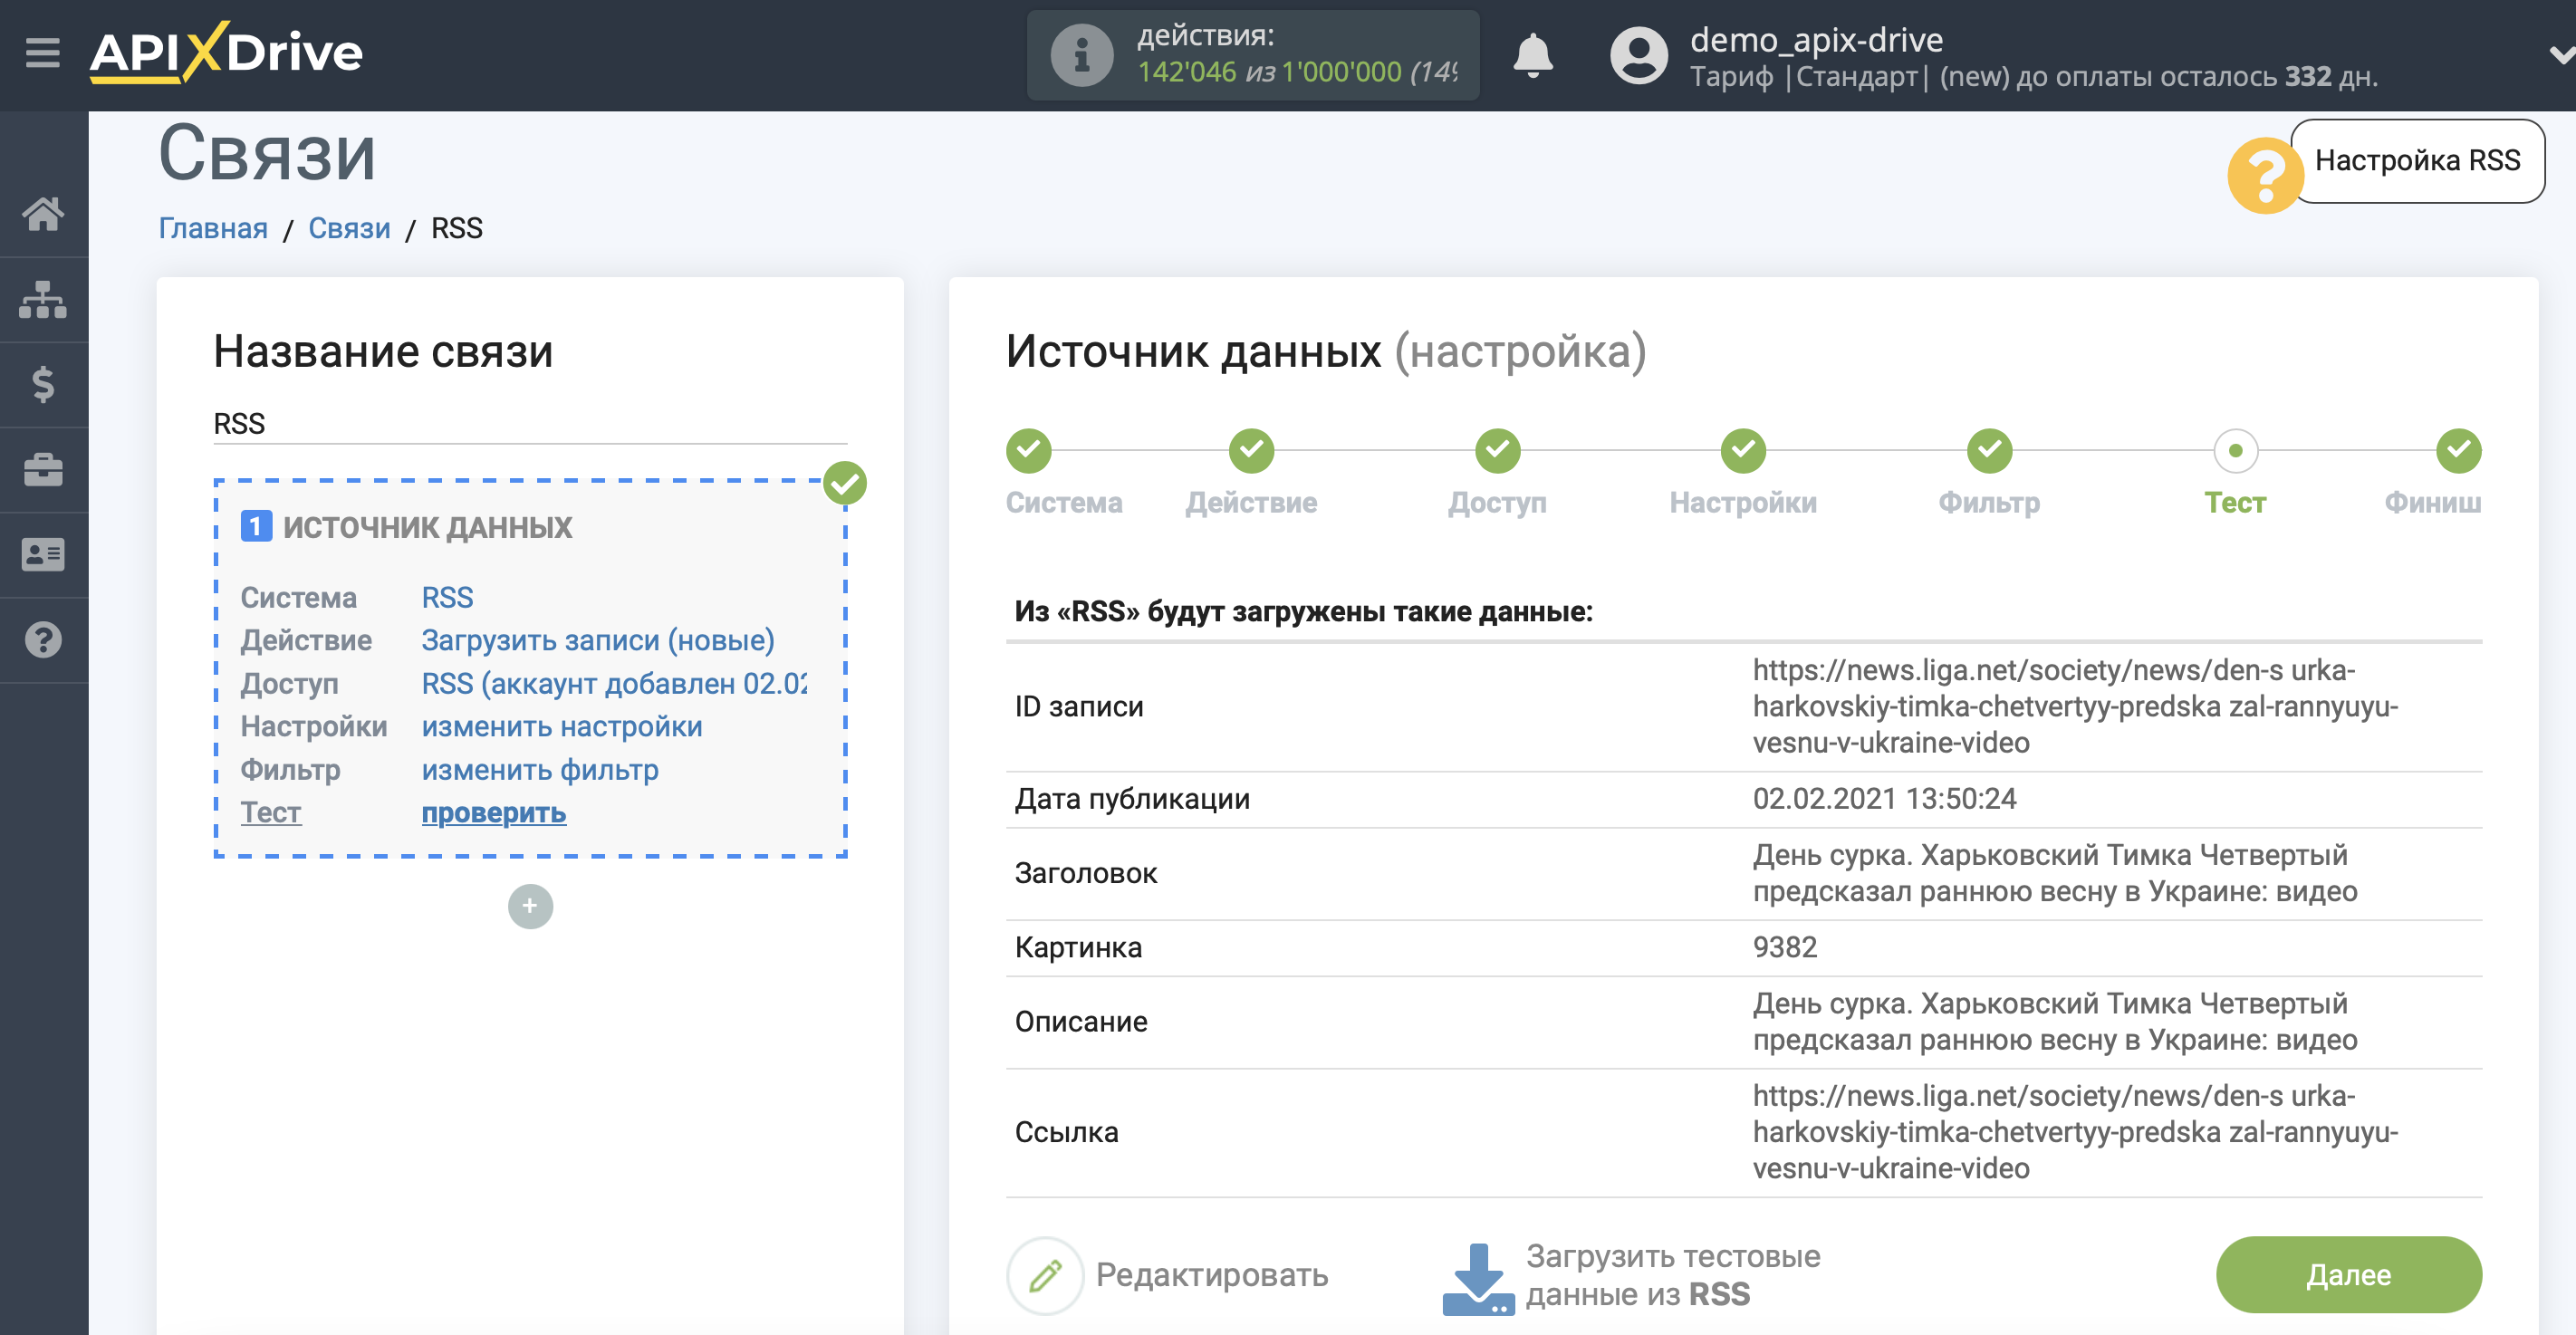Screen dimensions: 2576x1335
Task: Click Загрузить тестовые данные из RSS
Action: tap(1672, 1275)
